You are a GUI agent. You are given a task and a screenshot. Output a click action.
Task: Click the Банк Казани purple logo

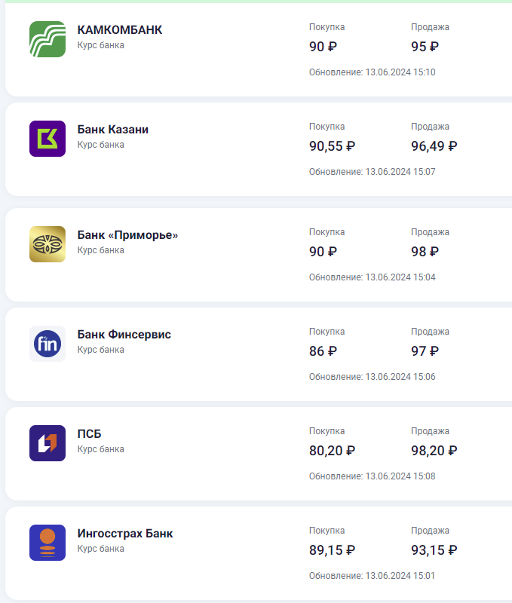point(48,139)
